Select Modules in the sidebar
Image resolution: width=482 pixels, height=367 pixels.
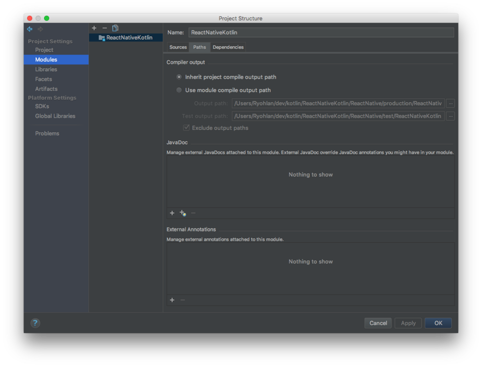56,60
